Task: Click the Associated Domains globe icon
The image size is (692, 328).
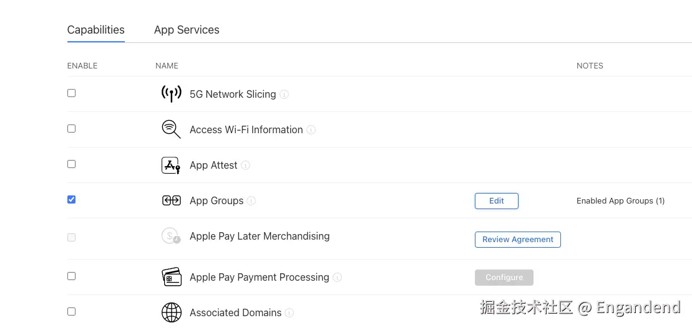Action: point(171,312)
